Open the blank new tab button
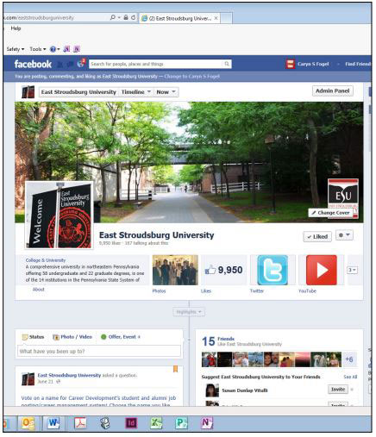This screenshot has width=376, height=437. pyautogui.click(x=226, y=18)
